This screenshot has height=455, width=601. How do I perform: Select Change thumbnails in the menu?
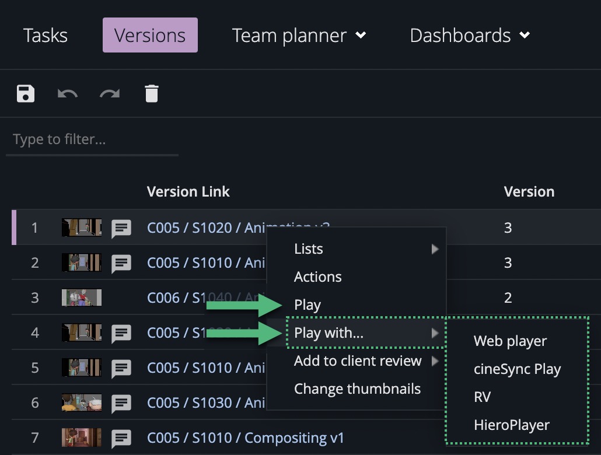tap(358, 388)
